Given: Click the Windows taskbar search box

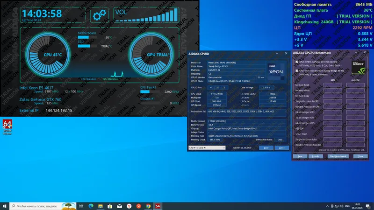Looking at the screenshot, I should (43, 206).
